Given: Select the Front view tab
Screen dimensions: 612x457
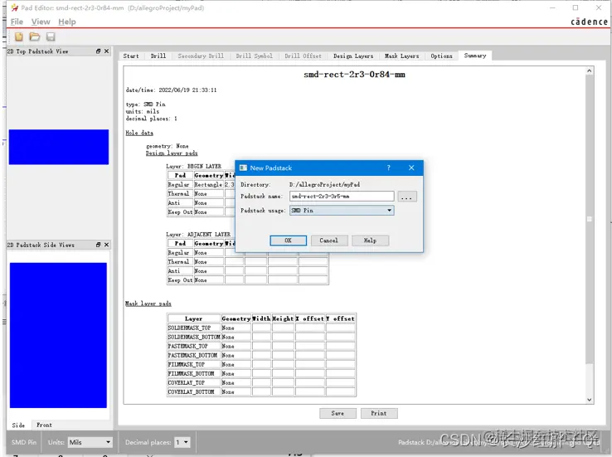Looking at the screenshot, I should click(x=44, y=425).
